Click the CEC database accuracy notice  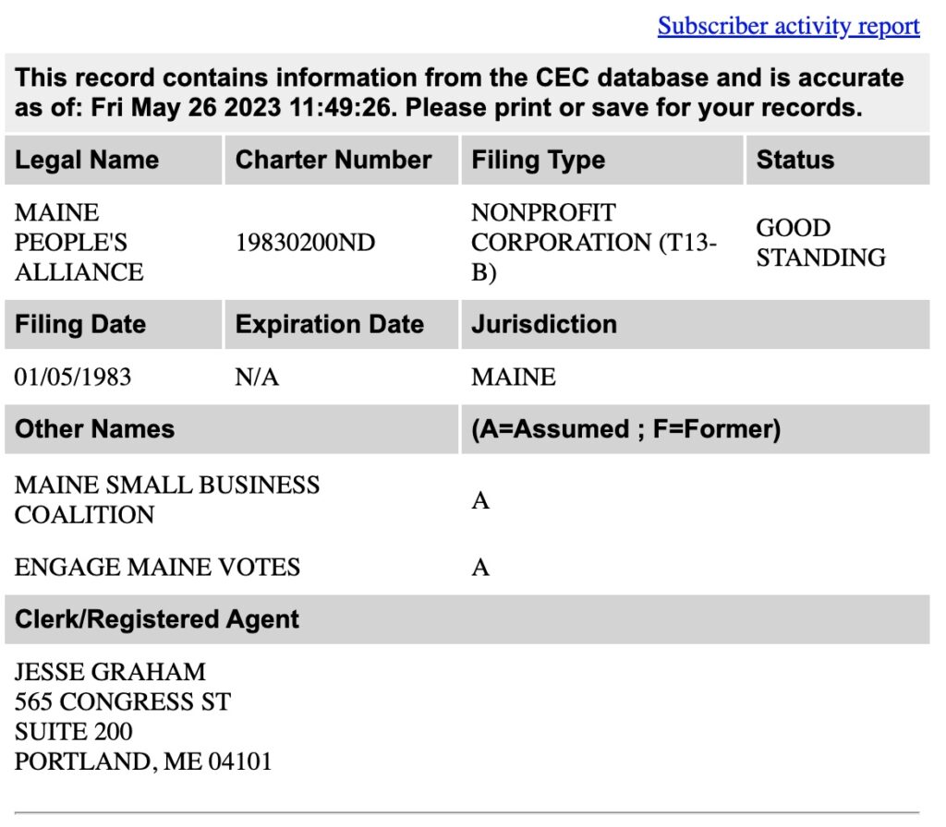(459, 92)
